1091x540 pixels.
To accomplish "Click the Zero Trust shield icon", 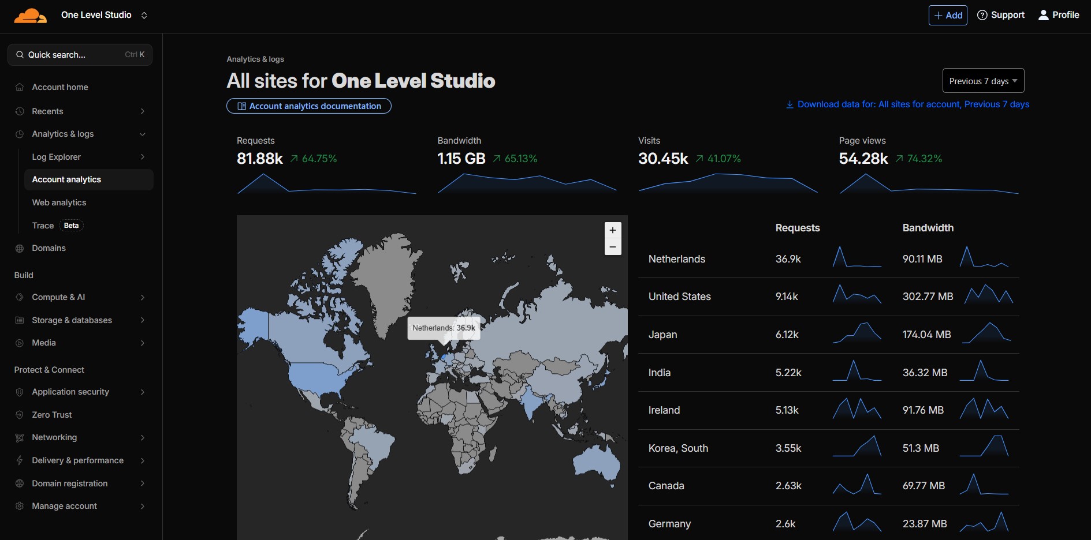I will pyautogui.click(x=20, y=415).
